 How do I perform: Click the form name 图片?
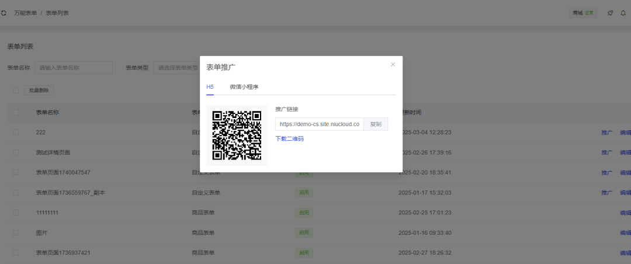tap(41, 233)
